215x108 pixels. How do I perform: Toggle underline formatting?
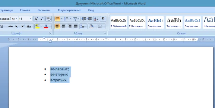tap(2, 26)
